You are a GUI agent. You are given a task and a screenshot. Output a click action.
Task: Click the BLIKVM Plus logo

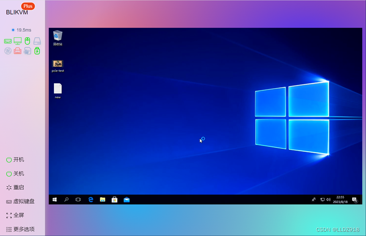[x=20, y=10]
